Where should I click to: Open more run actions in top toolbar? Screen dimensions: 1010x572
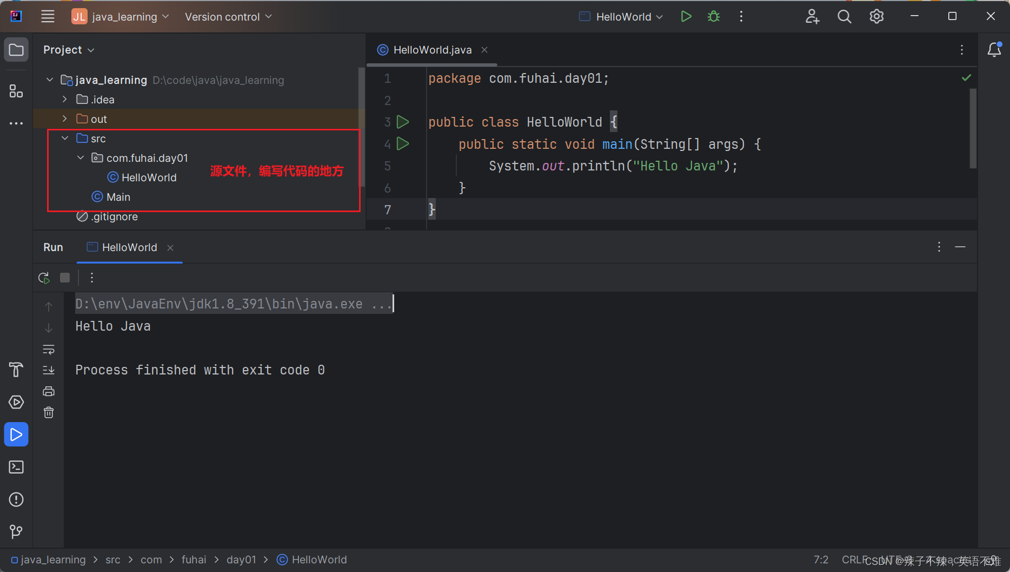(x=741, y=17)
